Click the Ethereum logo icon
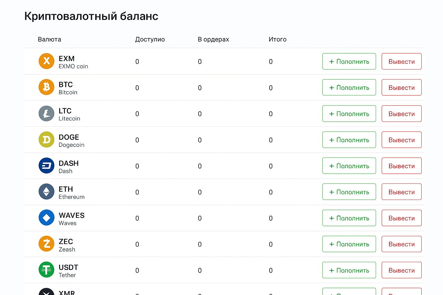This screenshot has width=443, height=295. pos(46,192)
